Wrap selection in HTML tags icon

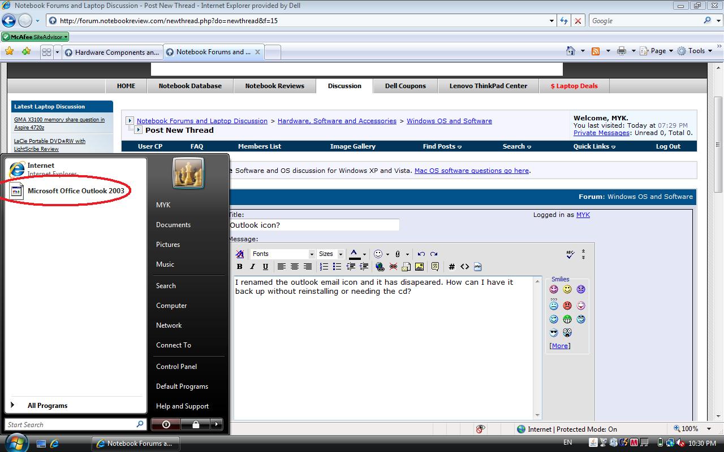(464, 267)
